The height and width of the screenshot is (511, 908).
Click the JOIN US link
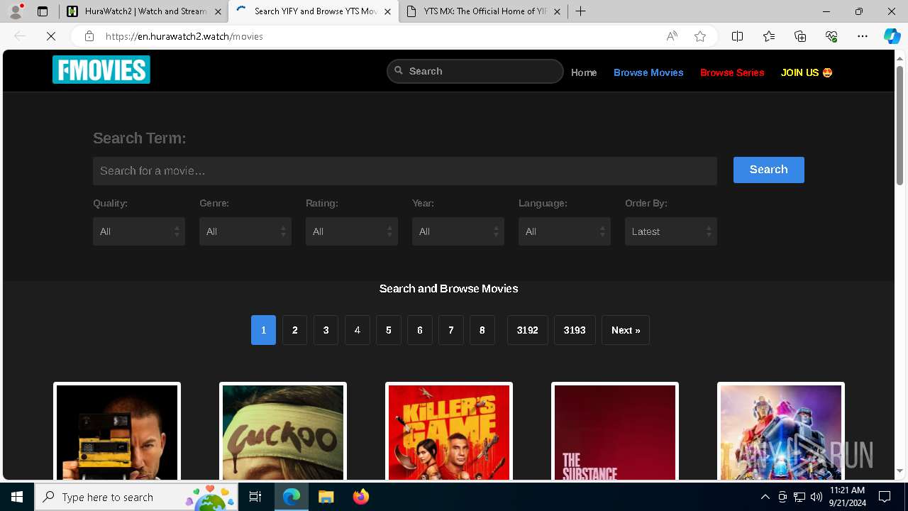(x=807, y=72)
